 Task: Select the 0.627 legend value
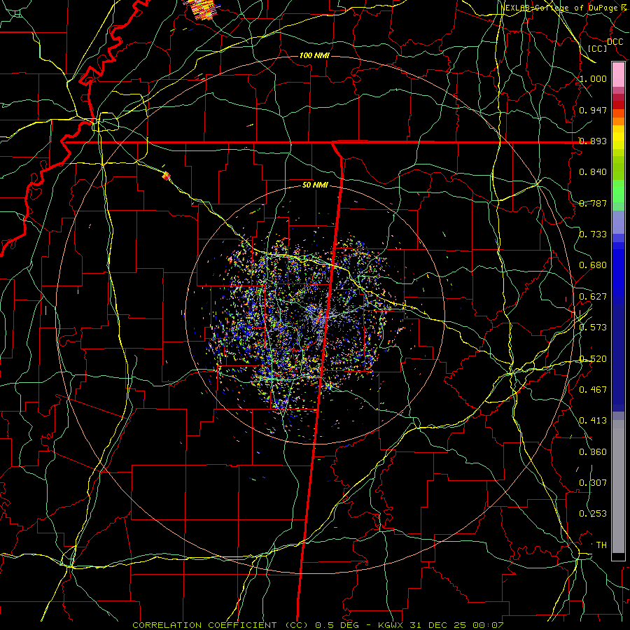click(x=593, y=297)
